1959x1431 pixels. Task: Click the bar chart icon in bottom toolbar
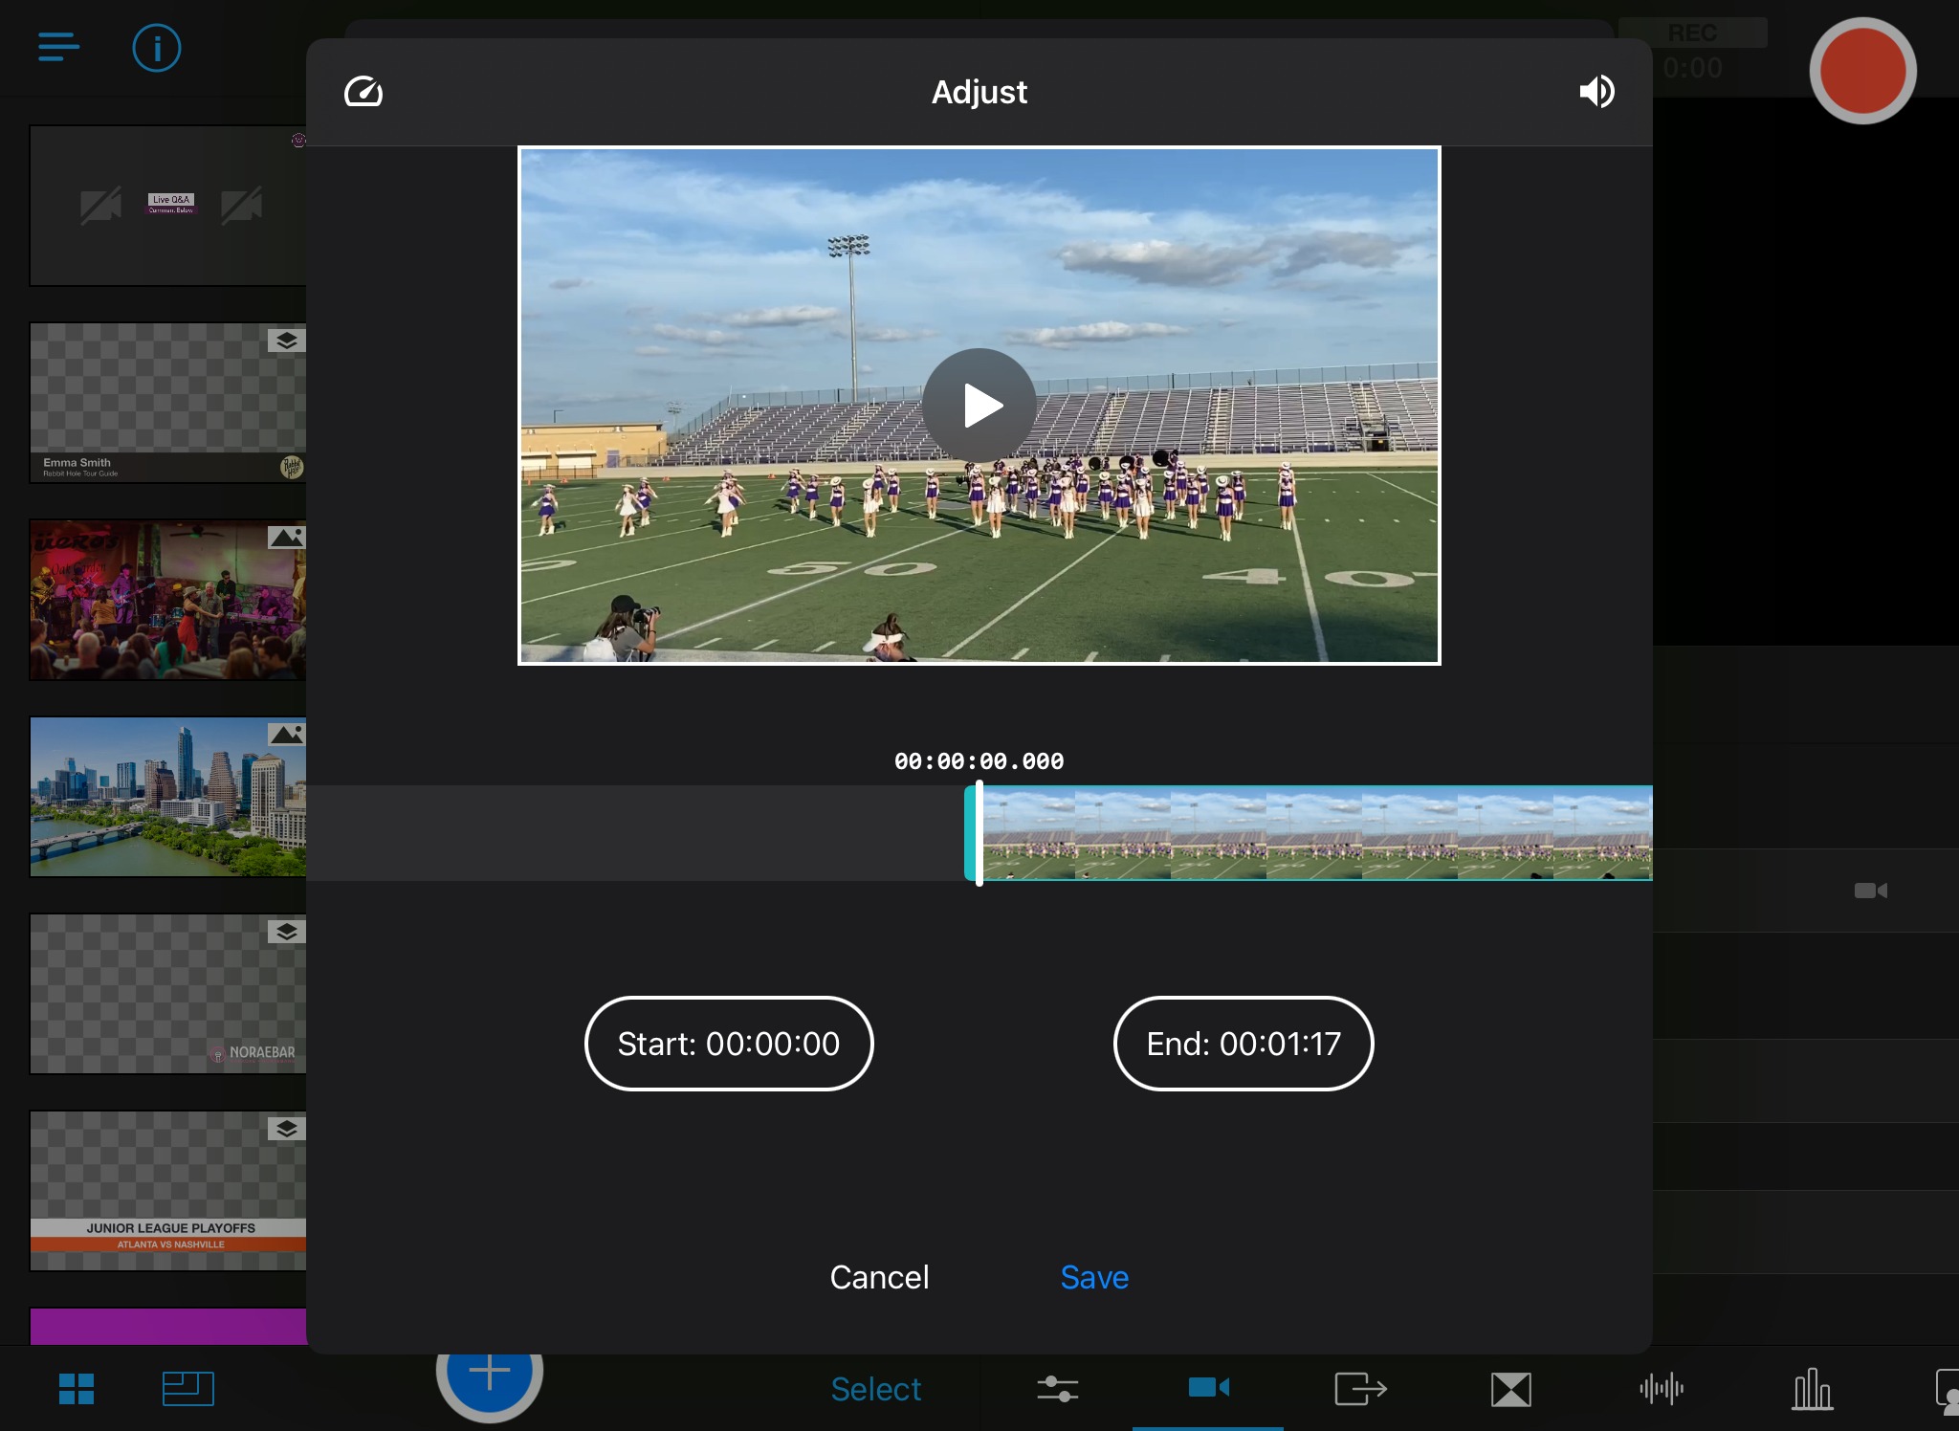(1812, 1385)
